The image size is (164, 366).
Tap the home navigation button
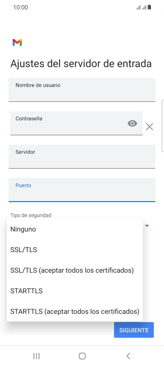(82, 356)
